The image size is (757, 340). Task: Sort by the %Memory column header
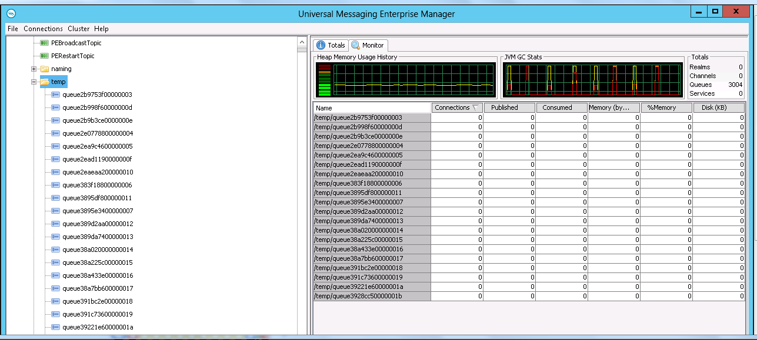point(666,107)
